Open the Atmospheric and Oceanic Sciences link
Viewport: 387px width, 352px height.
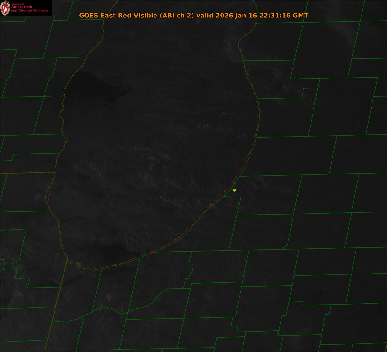coord(30,9)
